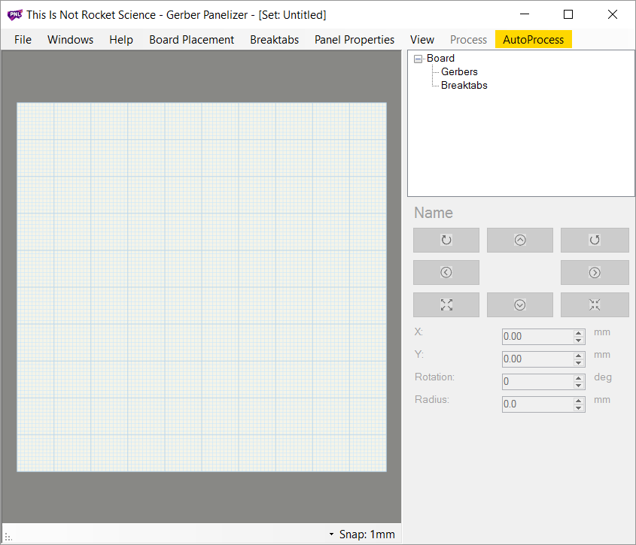The image size is (636, 545).
Task: Open the Snap: 1mm dropdown
Action: [x=362, y=534]
